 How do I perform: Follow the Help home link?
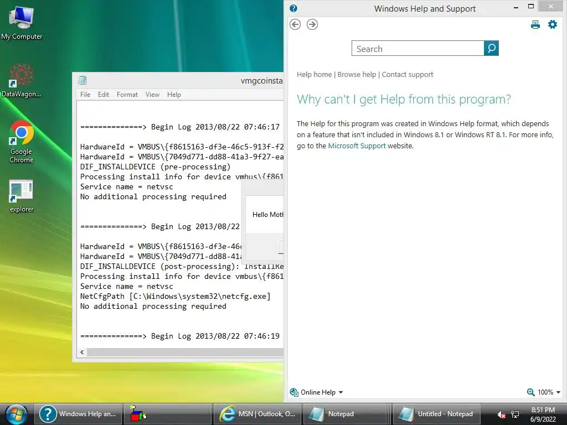[x=315, y=75]
